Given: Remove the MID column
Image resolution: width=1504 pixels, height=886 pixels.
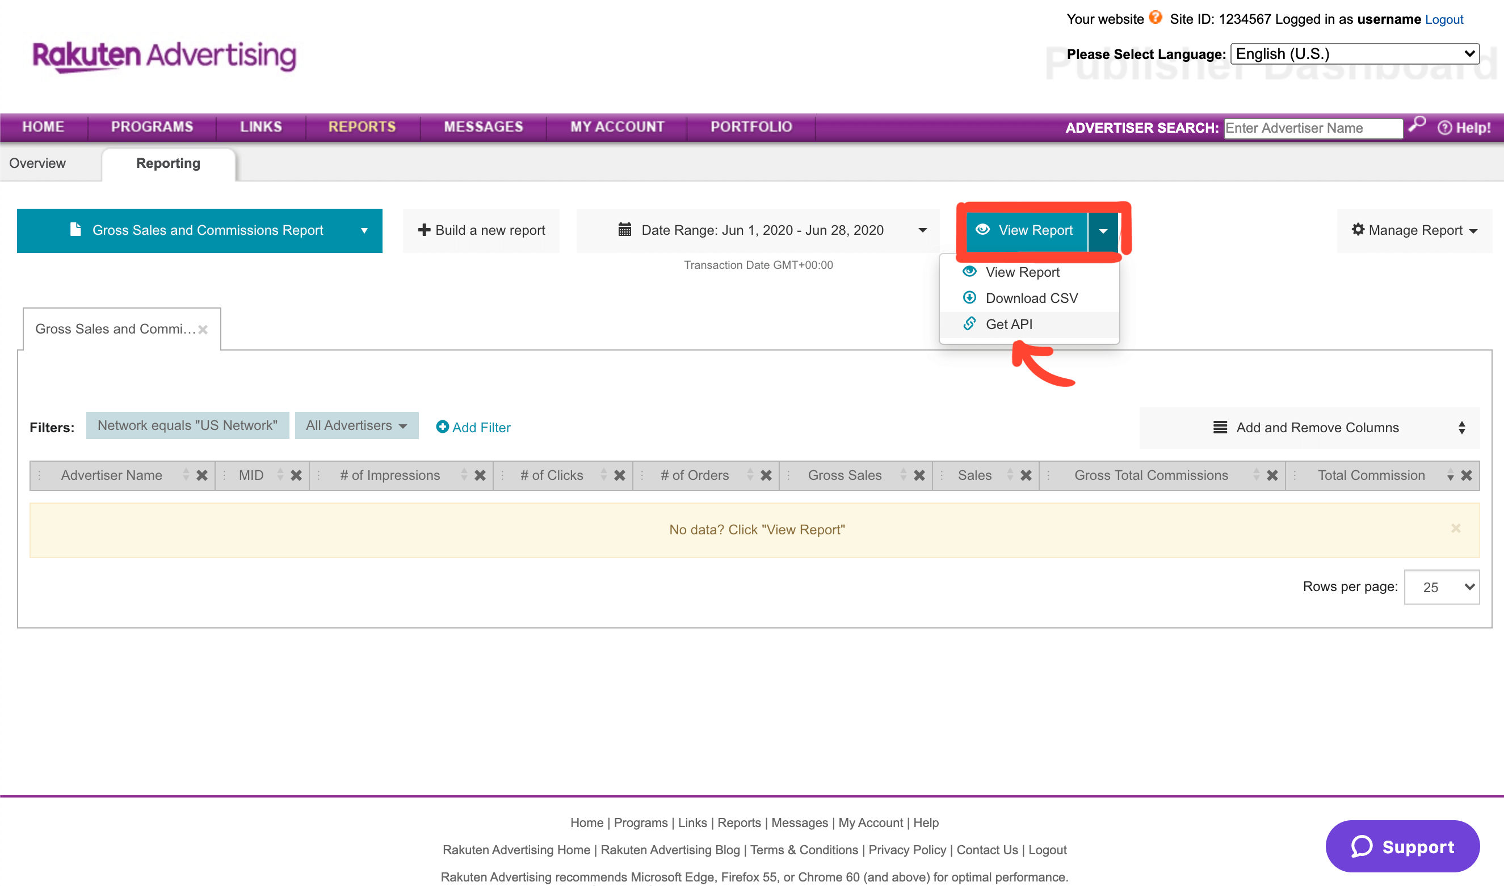Looking at the screenshot, I should [x=296, y=475].
